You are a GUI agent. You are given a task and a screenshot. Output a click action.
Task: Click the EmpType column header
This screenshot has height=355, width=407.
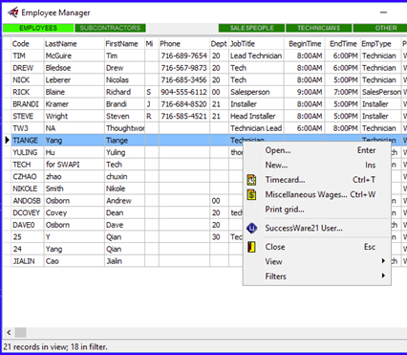tap(380, 44)
